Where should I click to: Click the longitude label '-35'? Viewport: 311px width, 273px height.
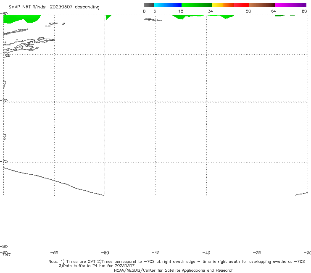[257, 253]
